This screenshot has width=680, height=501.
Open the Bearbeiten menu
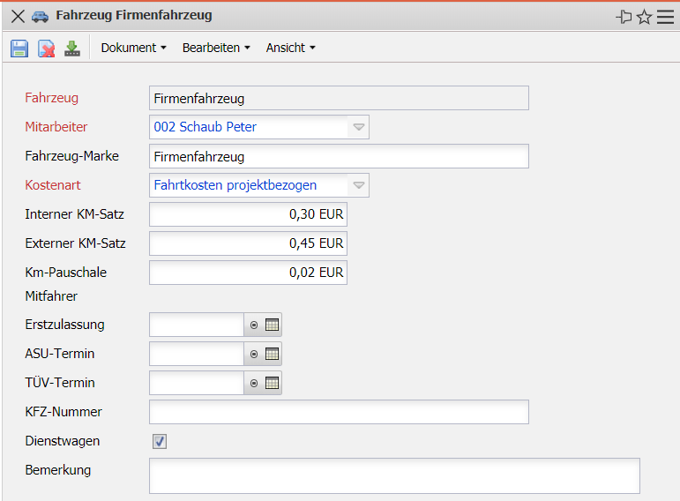(216, 48)
